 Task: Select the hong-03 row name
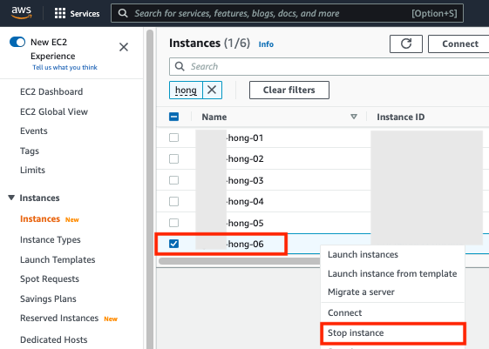click(246, 180)
